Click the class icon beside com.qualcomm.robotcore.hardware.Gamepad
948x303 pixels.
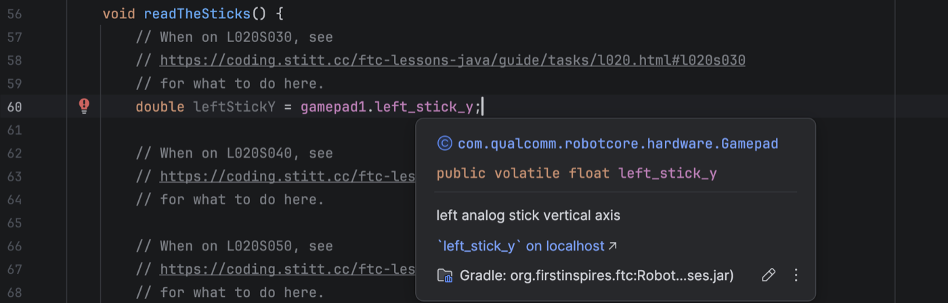click(x=445, y=143)
